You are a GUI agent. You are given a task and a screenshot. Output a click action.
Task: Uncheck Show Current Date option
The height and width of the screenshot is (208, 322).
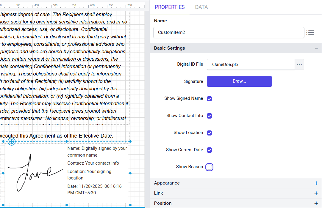pyautogui.click(x=209, y=150)
